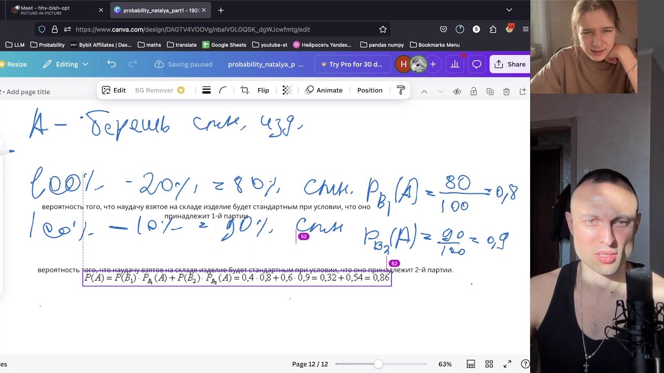Screen dimensions: 664x373
Task: Open the corner rounding tool
Action: (223, 90)
